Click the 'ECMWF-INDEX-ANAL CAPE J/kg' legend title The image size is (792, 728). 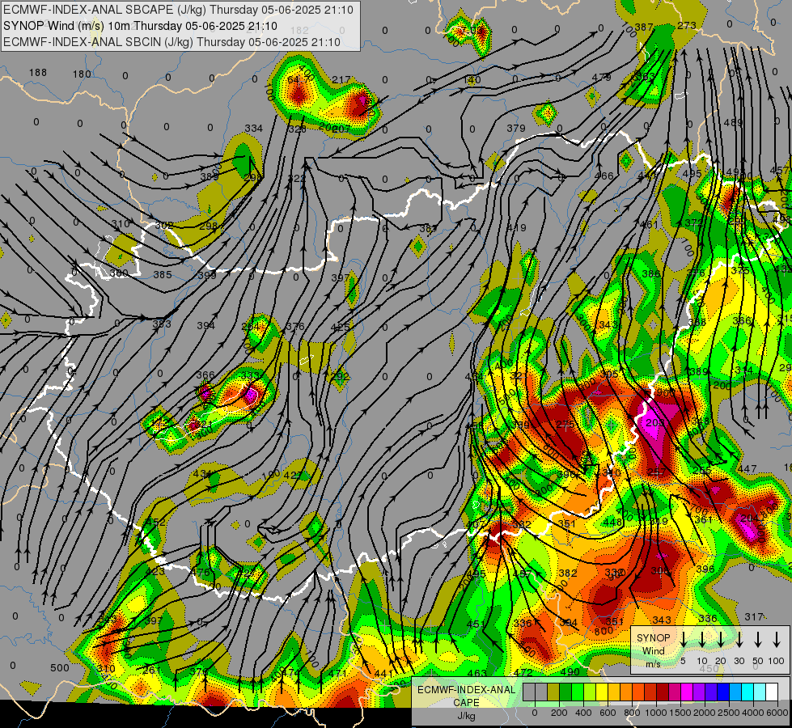click(466, 702)
